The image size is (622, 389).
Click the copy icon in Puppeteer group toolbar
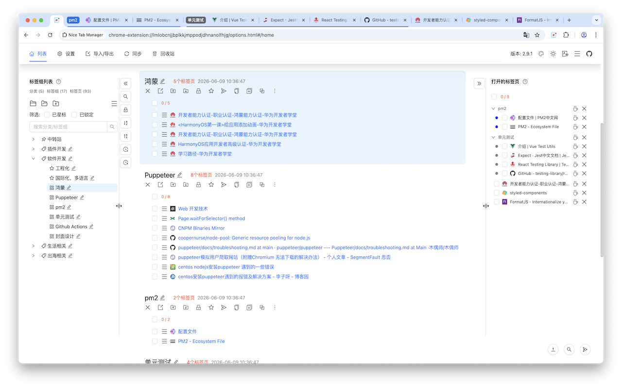(237, 185)
